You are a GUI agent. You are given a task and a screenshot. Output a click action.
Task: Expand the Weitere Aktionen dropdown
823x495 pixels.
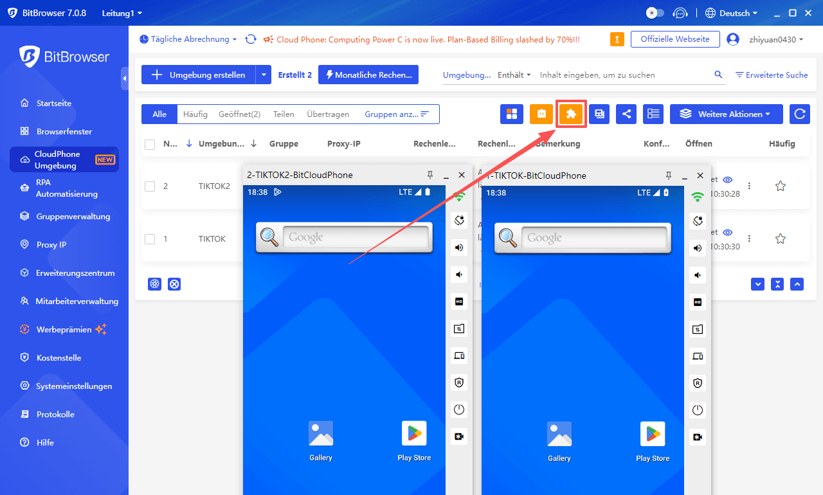pyautogui.click(x=726, y=114)
